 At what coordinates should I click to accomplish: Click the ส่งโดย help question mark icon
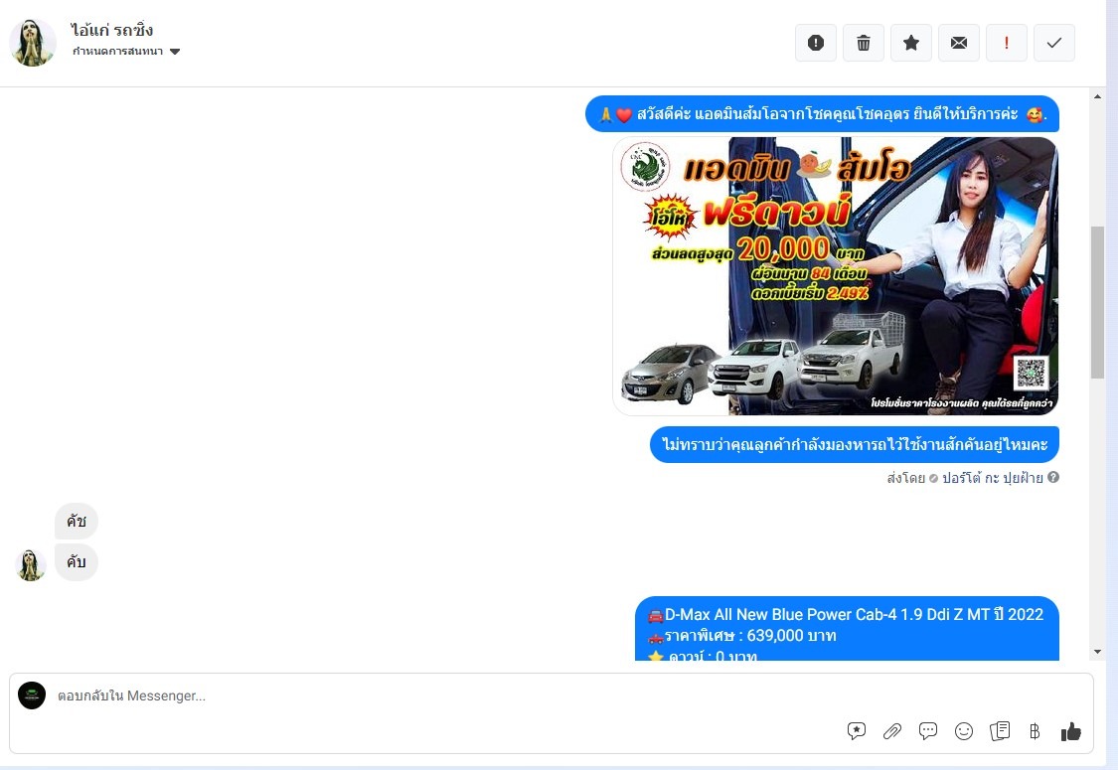1053,477
